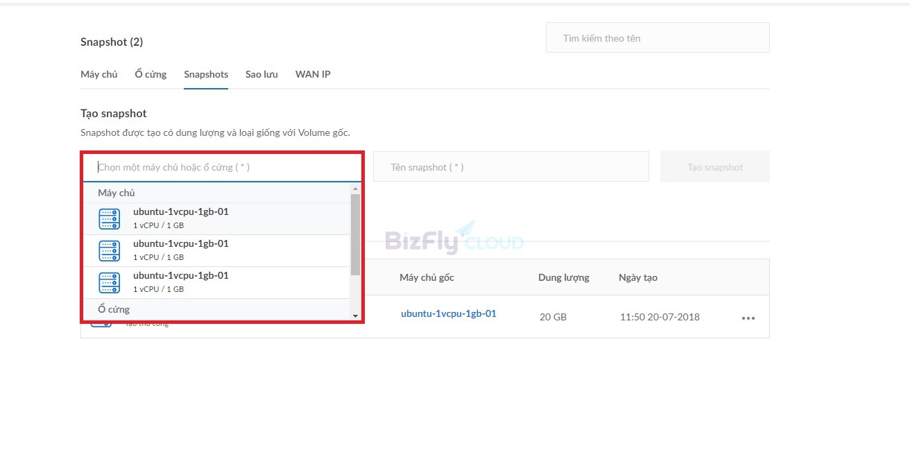Select the third ubuntu-1vcpu-1gb-01 server option
Screen dimensions: 910x475
pyautogui.click(x=216, y=282)
